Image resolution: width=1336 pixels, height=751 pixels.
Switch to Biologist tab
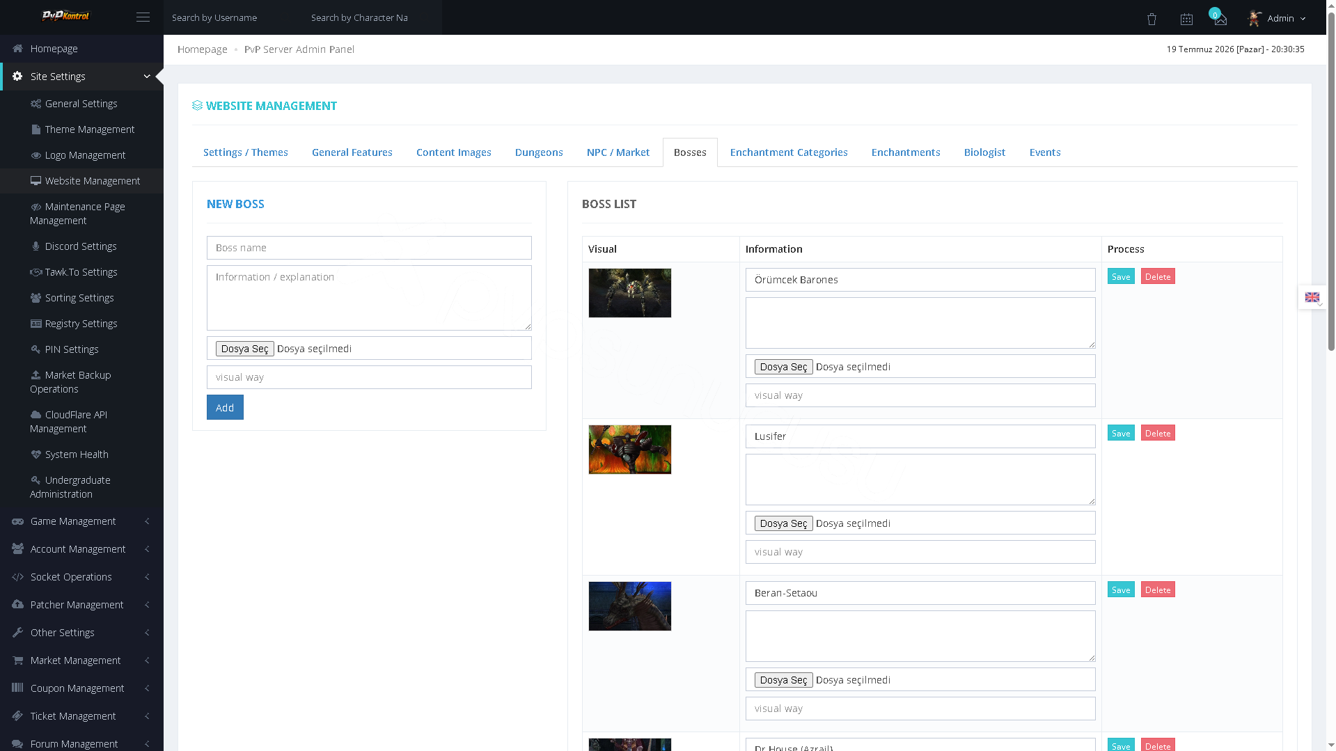[984, 152]
